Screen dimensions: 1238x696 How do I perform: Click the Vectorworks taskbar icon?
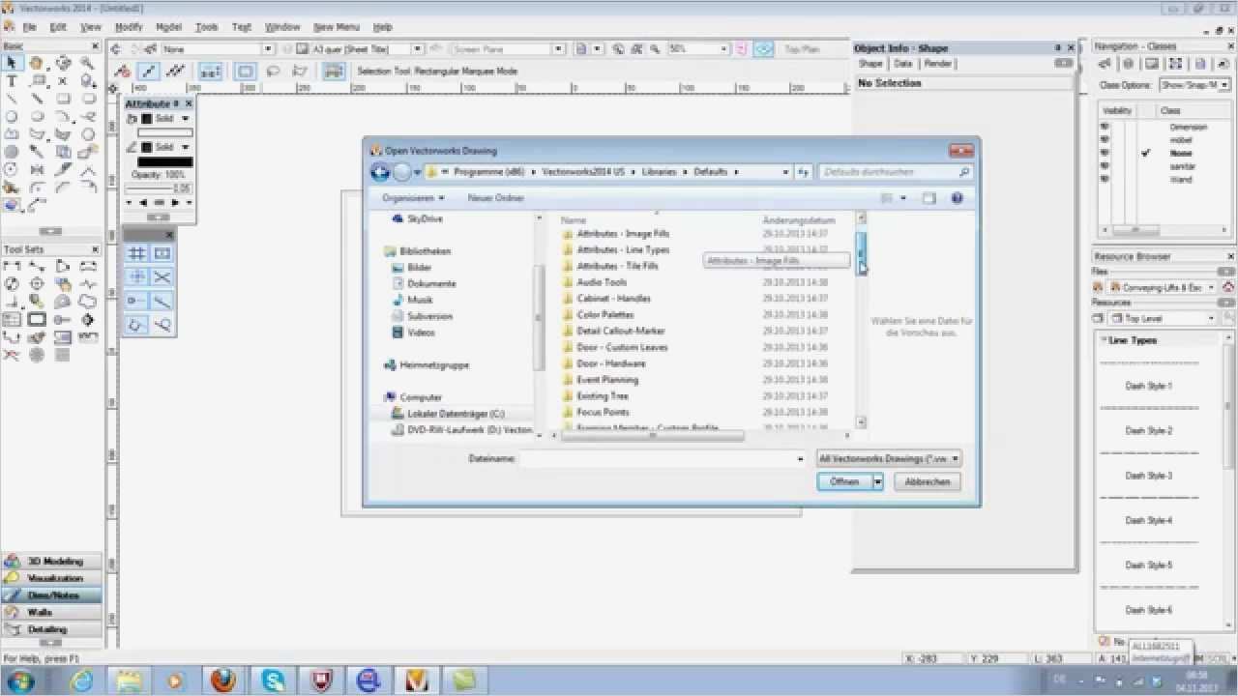point(417,680)
